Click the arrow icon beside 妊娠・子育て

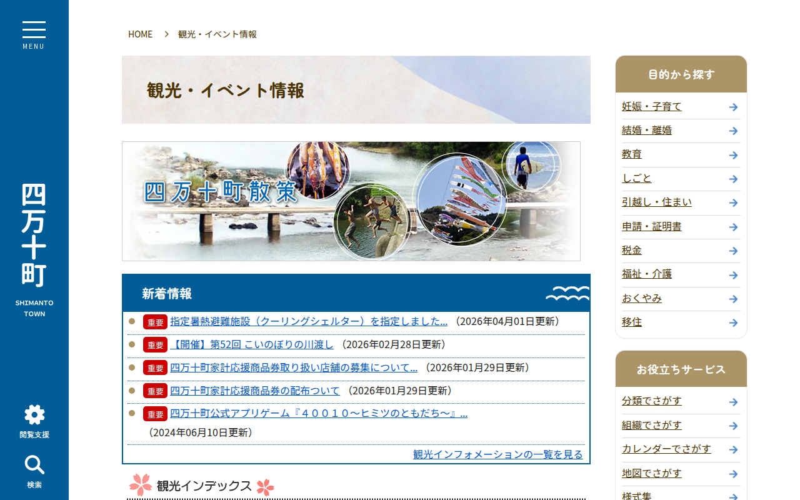(x=732, y=107)
